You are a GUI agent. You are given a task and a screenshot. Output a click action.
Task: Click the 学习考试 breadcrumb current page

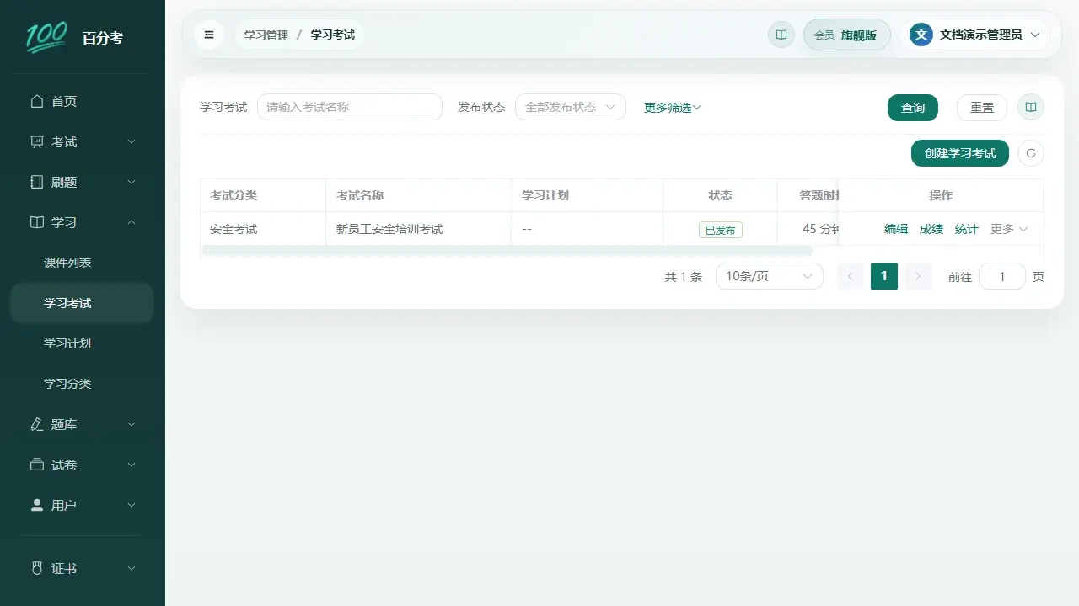(x=333, y=35)
